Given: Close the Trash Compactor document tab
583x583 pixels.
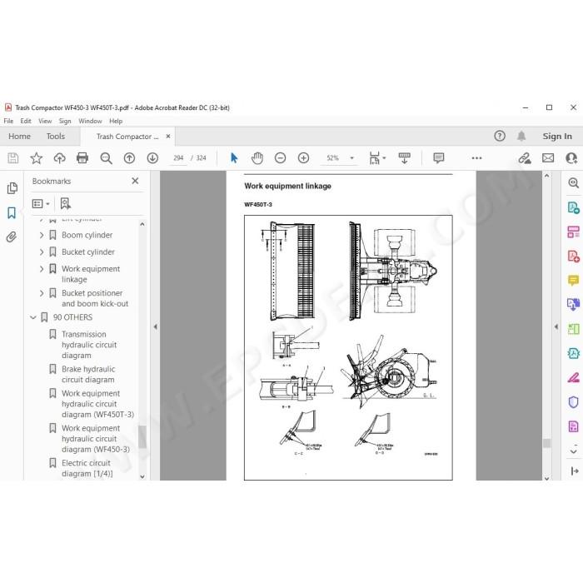Looking at the screenshot, I should tap(168, 136).
